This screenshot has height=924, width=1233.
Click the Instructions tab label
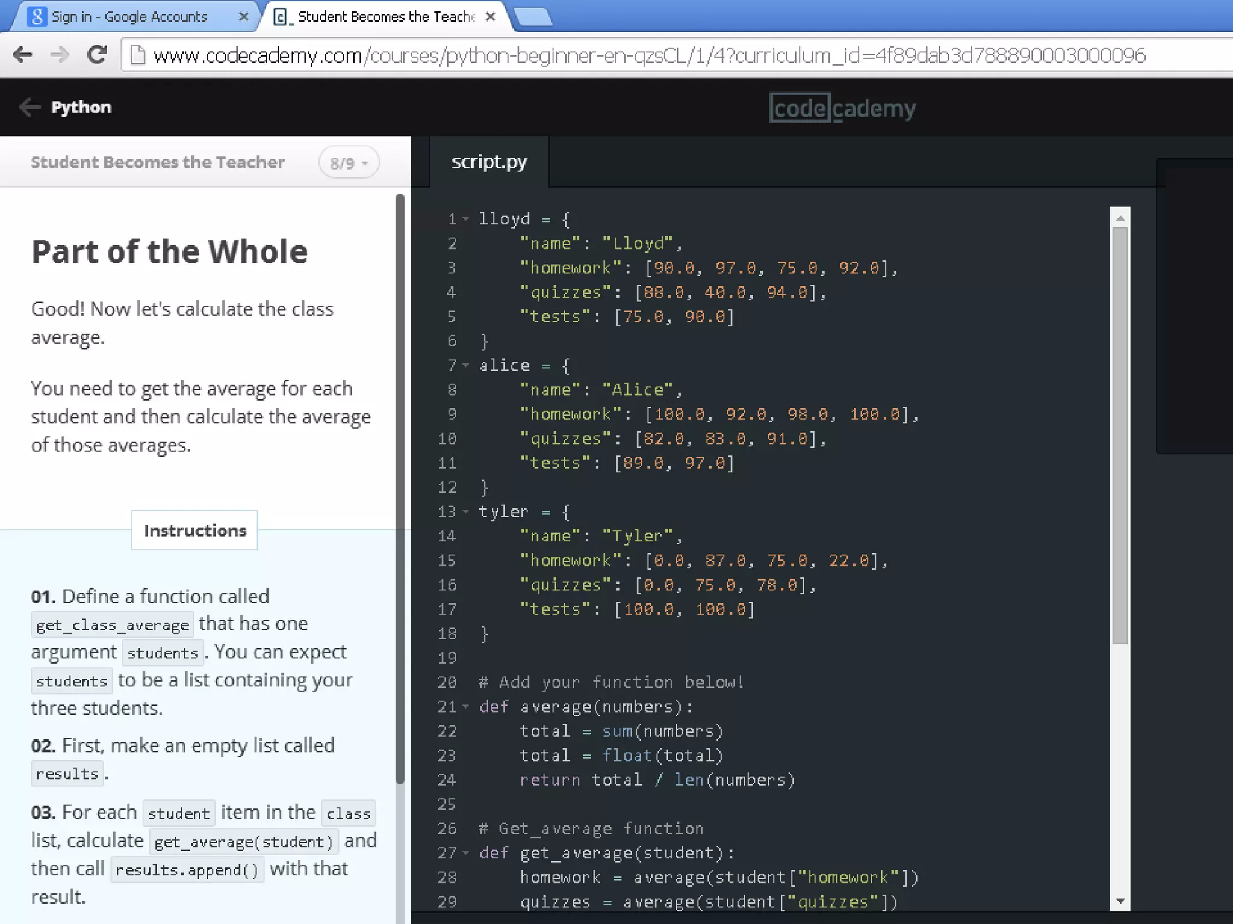(194, 530)
